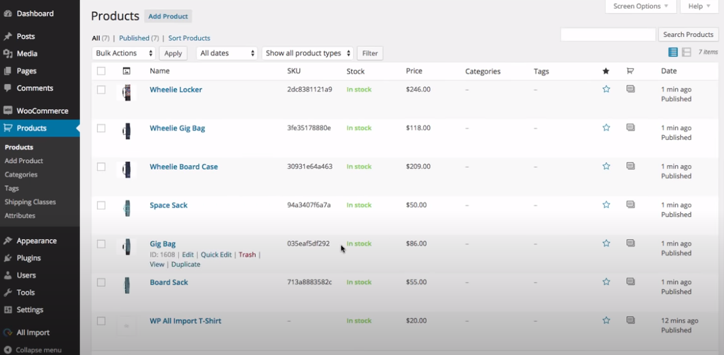The height and width of the screenshot is (355, 724).
Task: Check the Board Sack row checkbox
Action: pos(101,283)
